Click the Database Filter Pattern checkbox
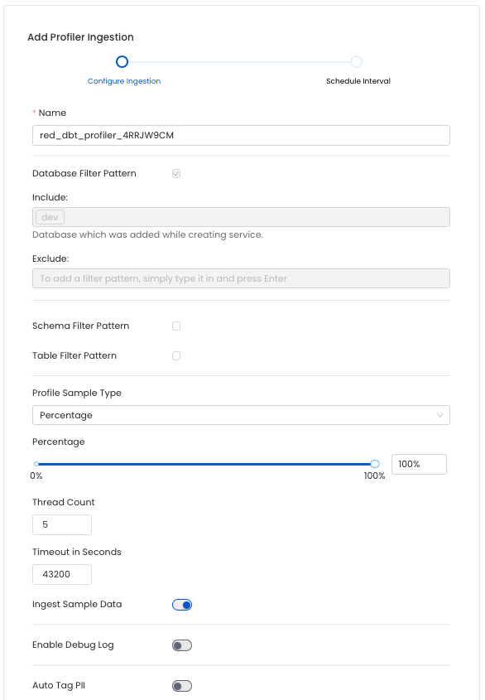This screenshot has width=485, height=700. (x=175, y=173)
